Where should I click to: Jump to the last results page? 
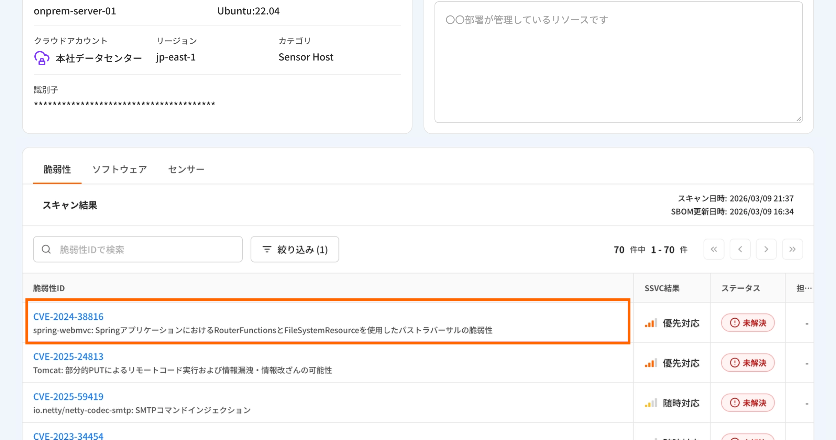click(792, 249)
